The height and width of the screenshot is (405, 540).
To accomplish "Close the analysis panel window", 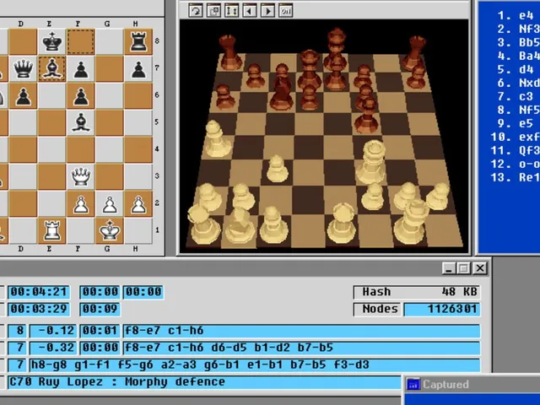I will (480, 268).
